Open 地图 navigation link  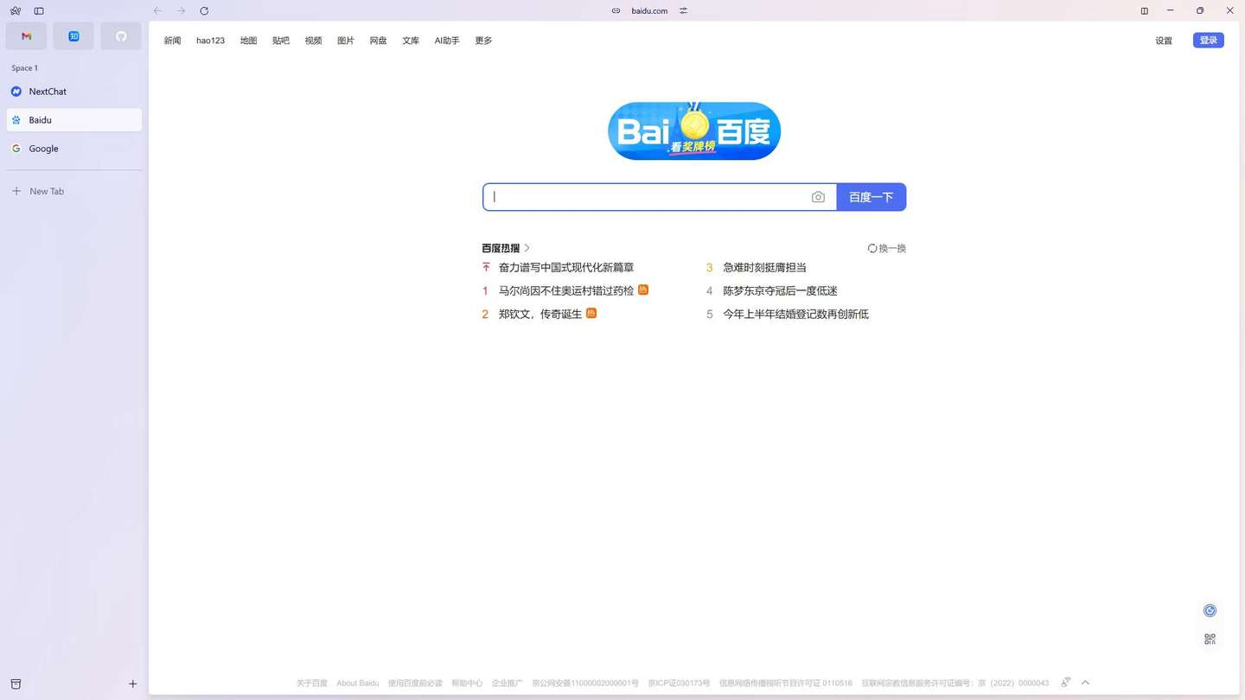point(248,41)
